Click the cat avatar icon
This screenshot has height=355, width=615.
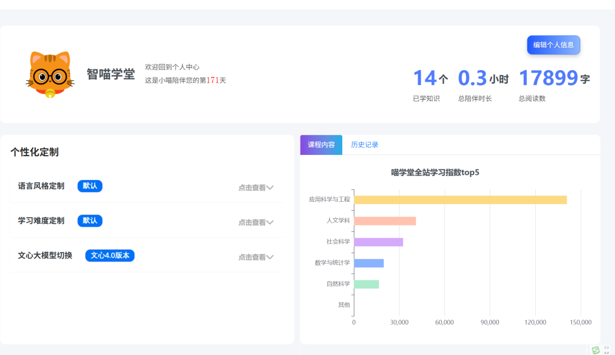coord(49,74)
